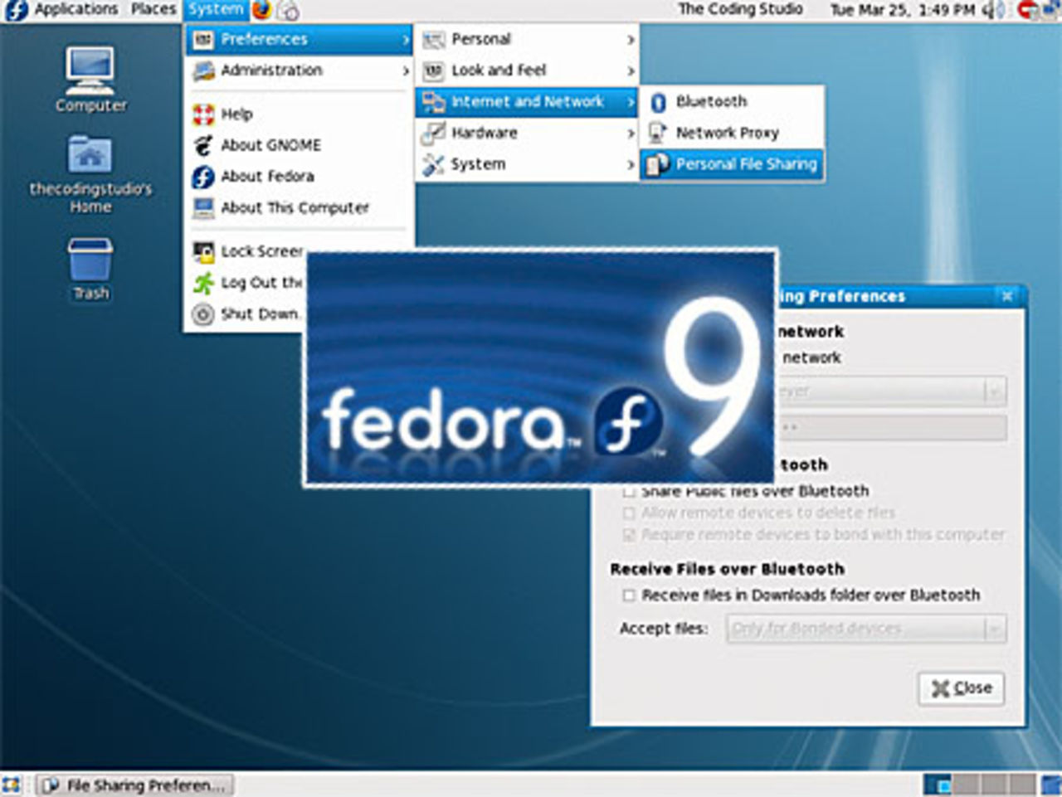This screenshot has height=797, width=1062.
Task: Click the Bluetooth menu icon
Action: (x=658, y=102)
